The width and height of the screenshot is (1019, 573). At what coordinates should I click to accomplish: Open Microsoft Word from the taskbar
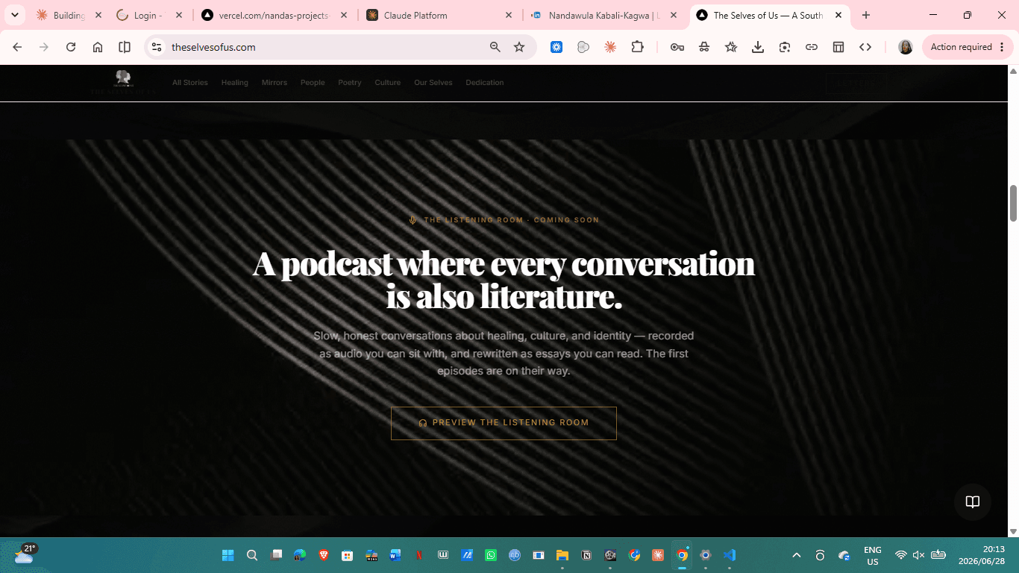click(x=395, y=555)
